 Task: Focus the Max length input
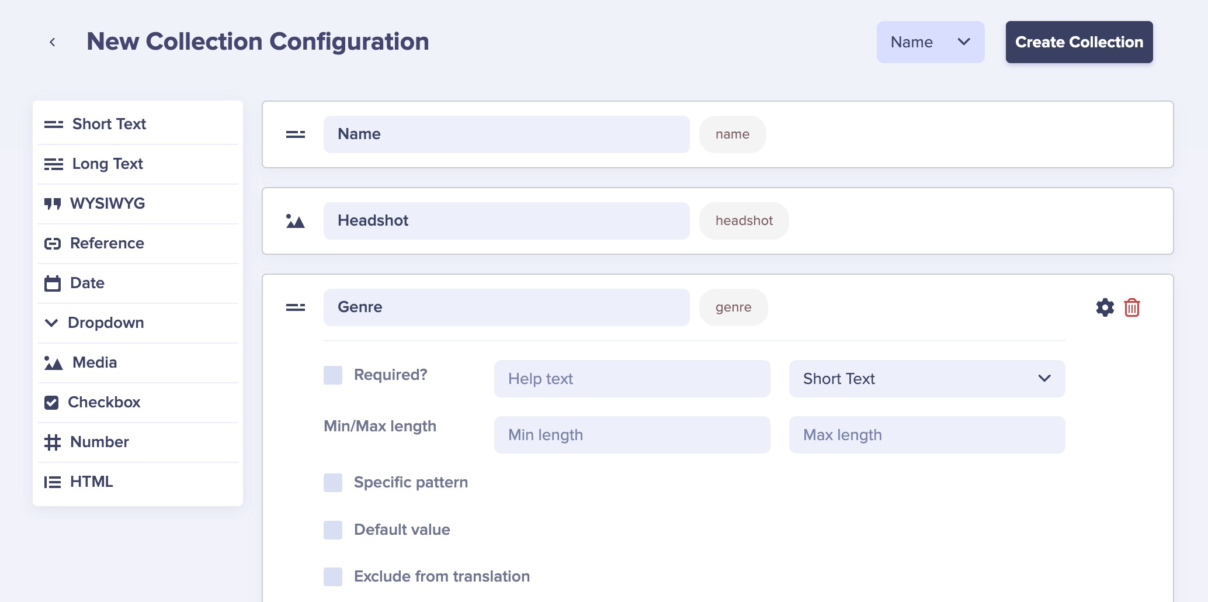pyautogui.click(x=926, y=435)
